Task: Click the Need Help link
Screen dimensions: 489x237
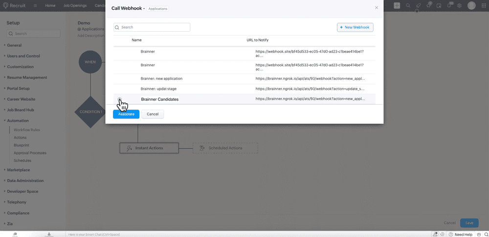Action: click(464, 235)
